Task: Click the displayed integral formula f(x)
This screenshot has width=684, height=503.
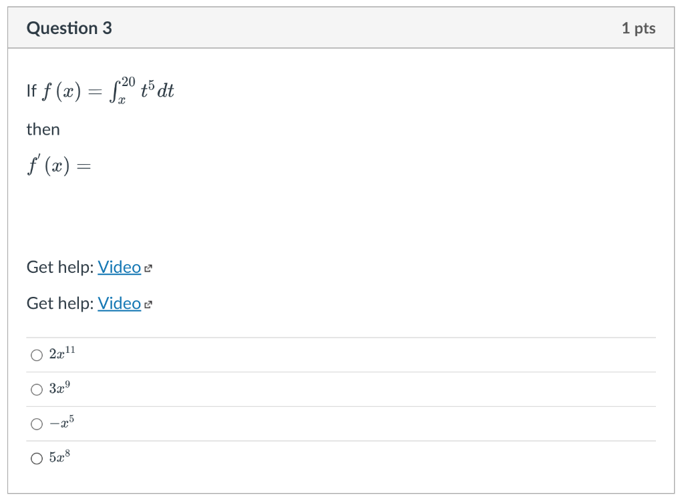Action: coord(100,90)
